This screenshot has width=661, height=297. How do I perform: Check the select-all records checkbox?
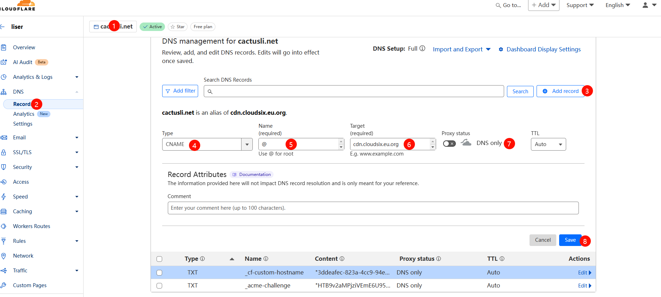pyautogui.click(x=159, y=259)
